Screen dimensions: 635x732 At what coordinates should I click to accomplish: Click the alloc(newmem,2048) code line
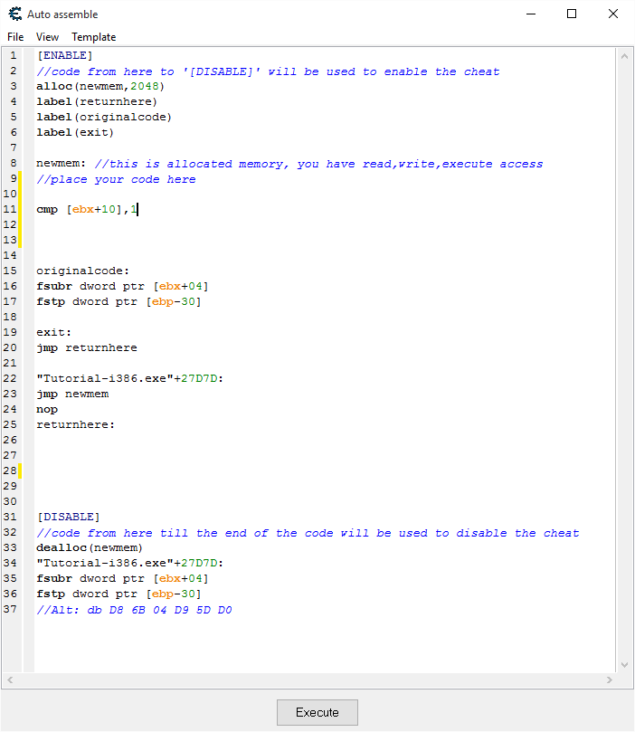tap(100, 87)
